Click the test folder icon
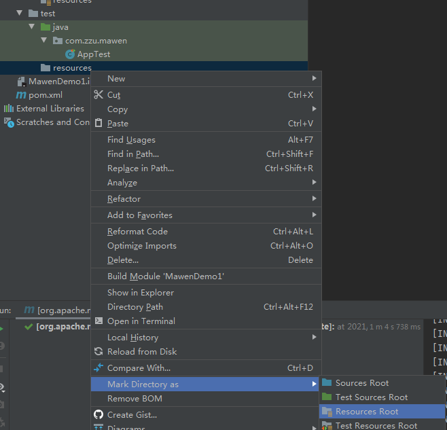The image size is (447, 430). (x=33, y=13)
